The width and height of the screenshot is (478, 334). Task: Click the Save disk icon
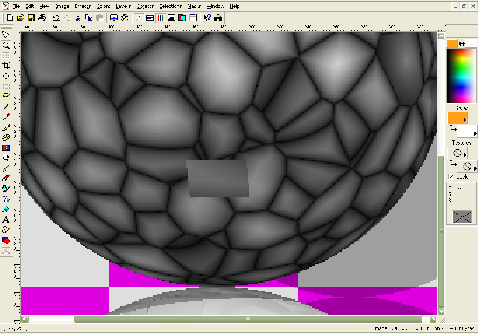point(31,18)
